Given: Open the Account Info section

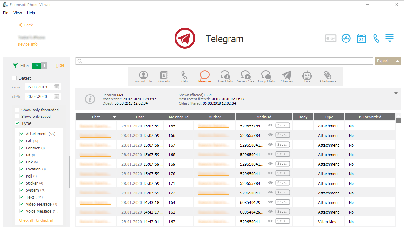Looking at the screenshot, I should point(143,77).
